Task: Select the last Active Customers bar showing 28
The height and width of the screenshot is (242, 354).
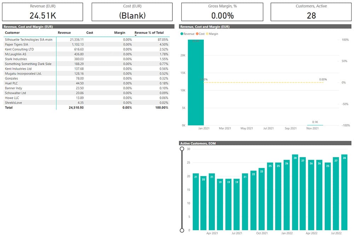Action: click(x=344, y=193)
